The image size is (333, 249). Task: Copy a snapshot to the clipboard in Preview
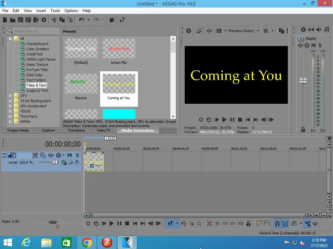point(281,31)
